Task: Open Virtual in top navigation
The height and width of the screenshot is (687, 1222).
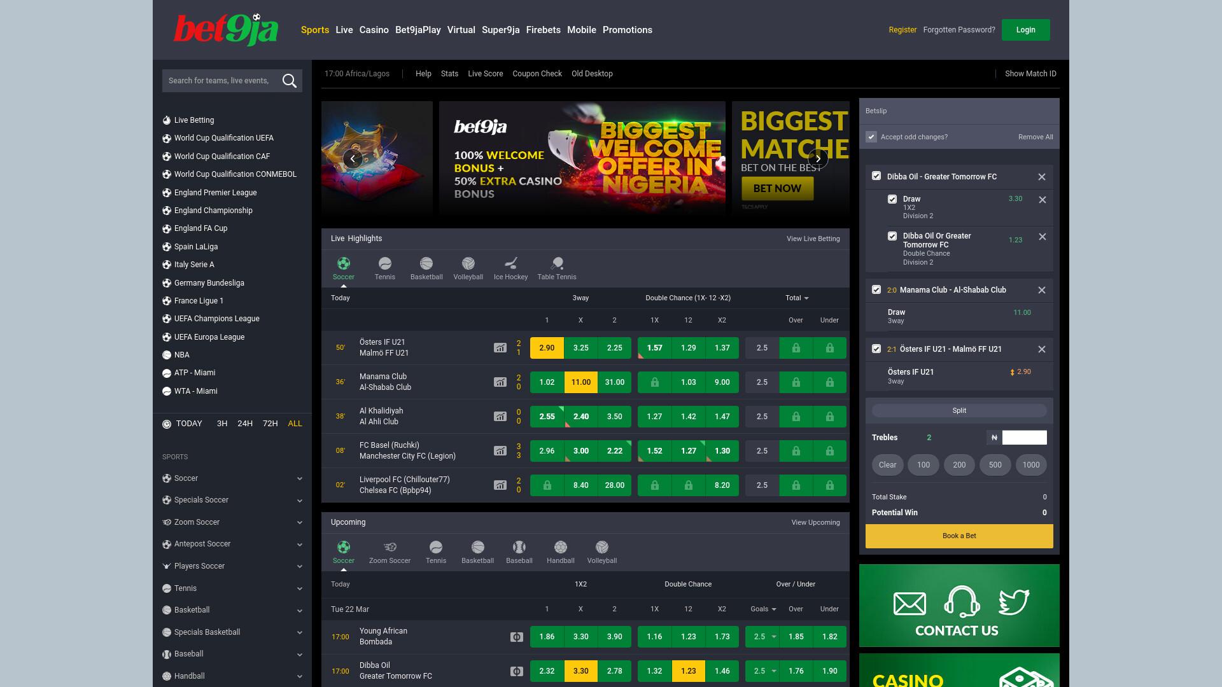Action: click(461, 30)
